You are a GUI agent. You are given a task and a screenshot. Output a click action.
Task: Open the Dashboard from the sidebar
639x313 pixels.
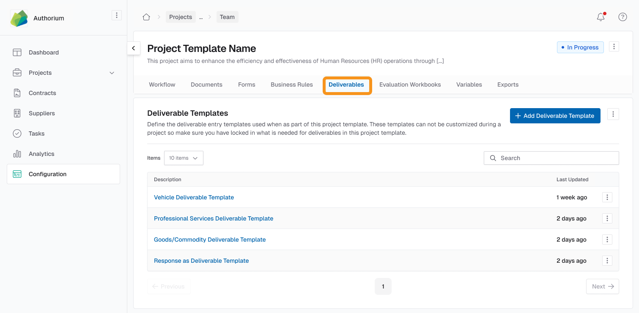(x=43, y=52)
